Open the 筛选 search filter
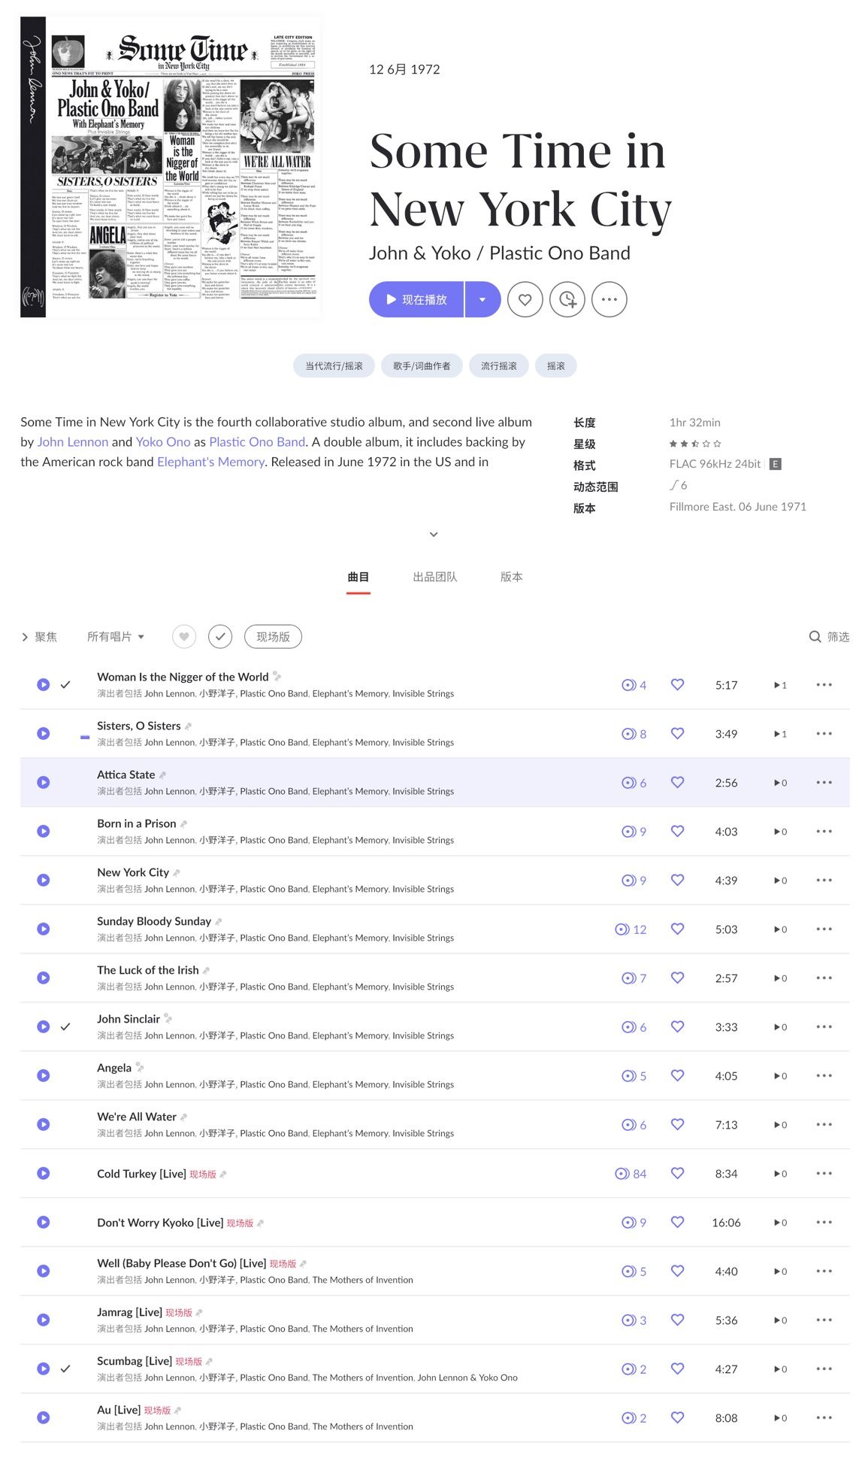 click(830, 637)
